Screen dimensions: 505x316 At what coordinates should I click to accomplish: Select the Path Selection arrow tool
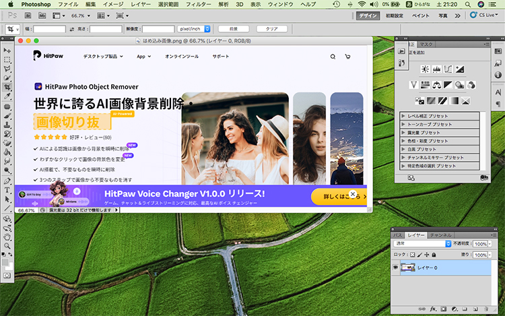(7, 199)
